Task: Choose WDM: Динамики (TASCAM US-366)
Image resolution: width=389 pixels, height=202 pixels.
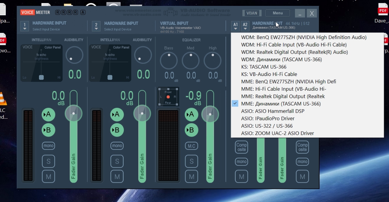Action: (307, 60)
